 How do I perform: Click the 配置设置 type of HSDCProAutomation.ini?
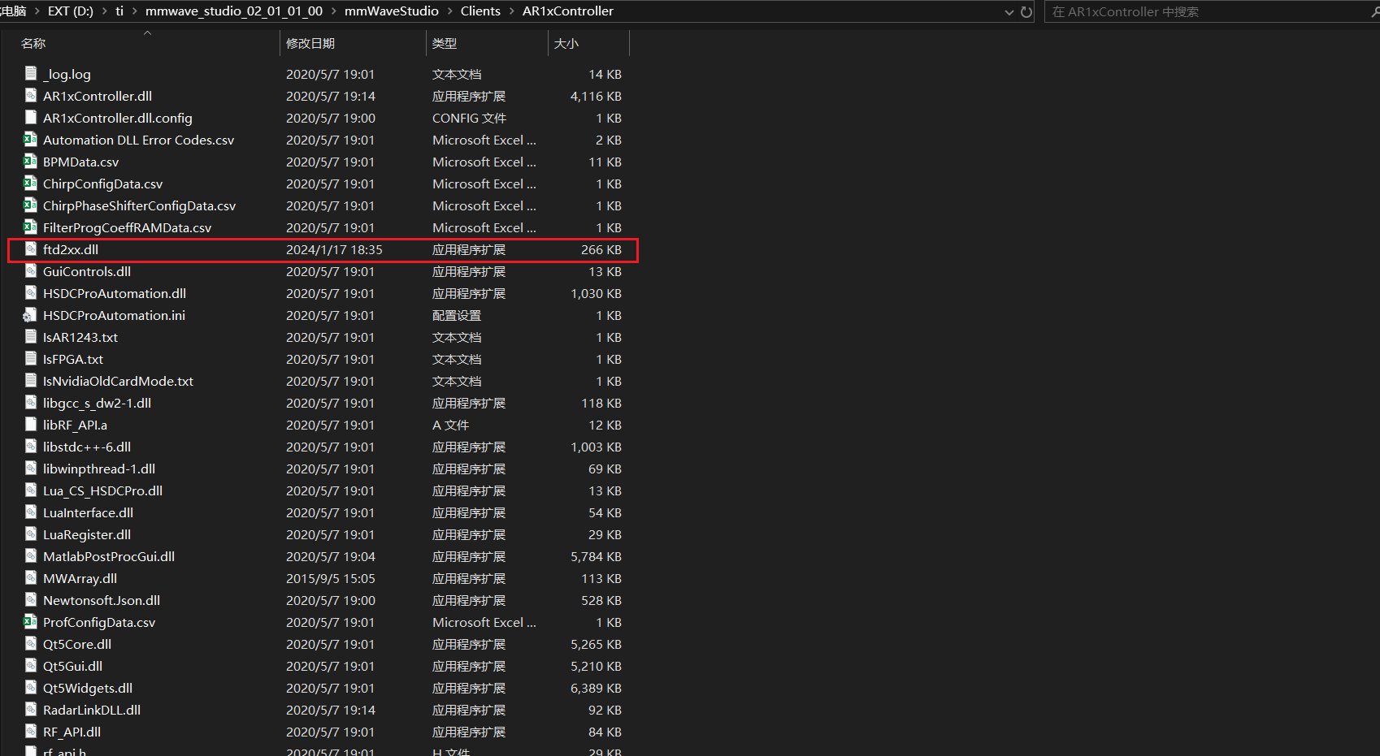click(x=457, y=315)
